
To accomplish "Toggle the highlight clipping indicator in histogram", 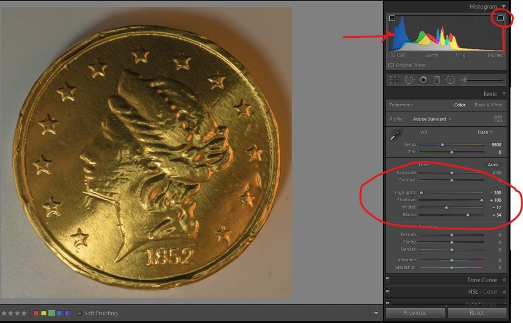I will point(501,18).
